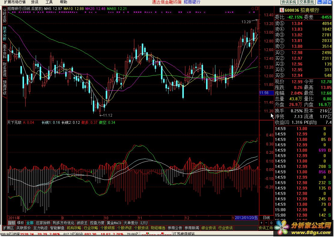The width and height of the screenshot is (334, 237).
Task: Click the MA20: 12.46 label
Action: tap(95, 9)
